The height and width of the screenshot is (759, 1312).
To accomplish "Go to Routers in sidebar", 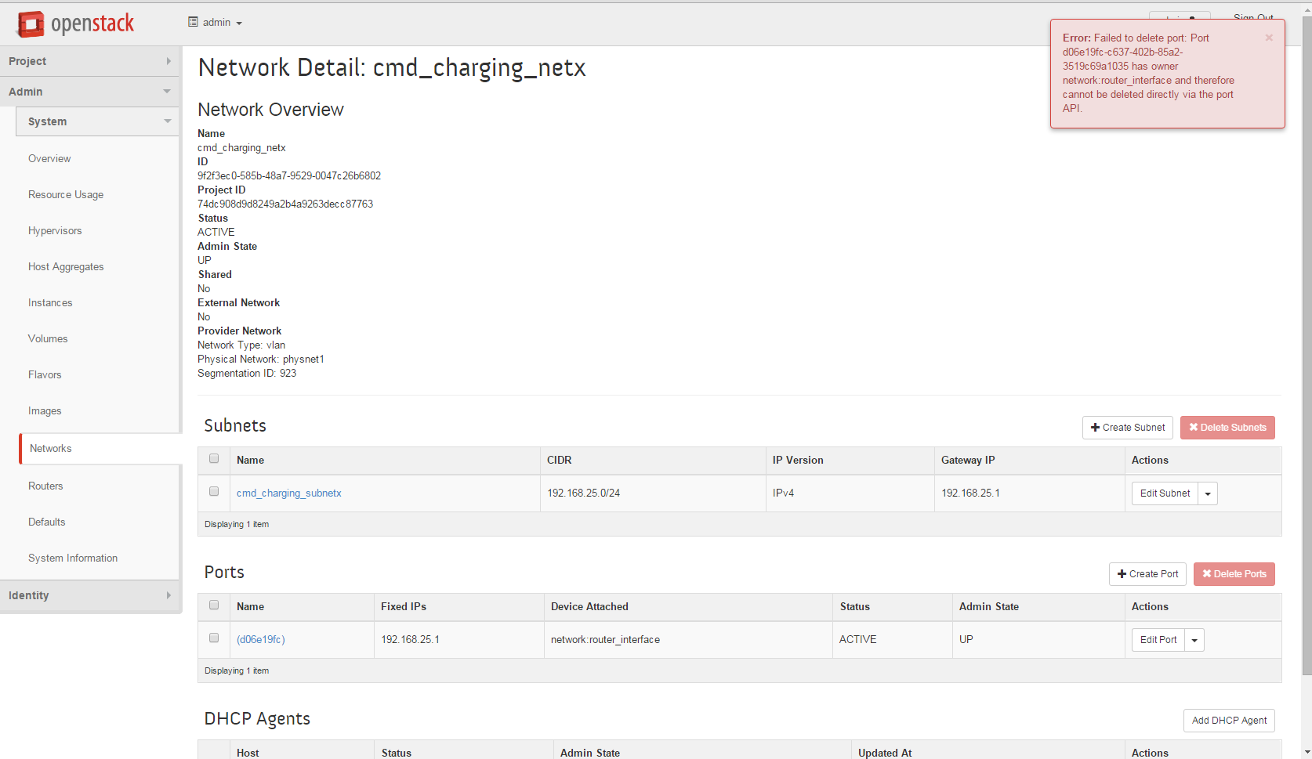I will tap(45, 486).
